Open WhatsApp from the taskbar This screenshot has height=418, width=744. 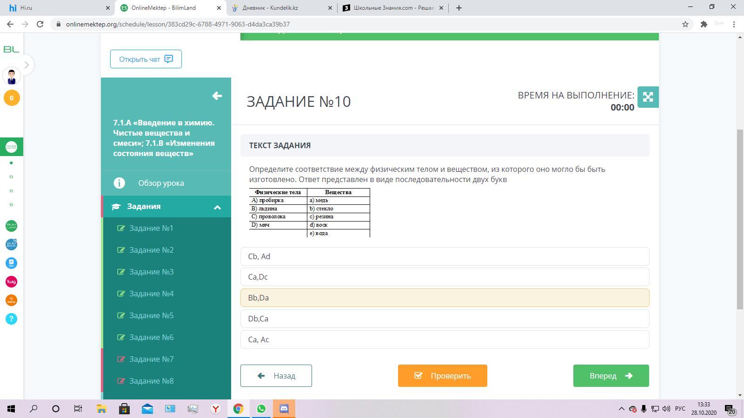(x=261, y=409)
